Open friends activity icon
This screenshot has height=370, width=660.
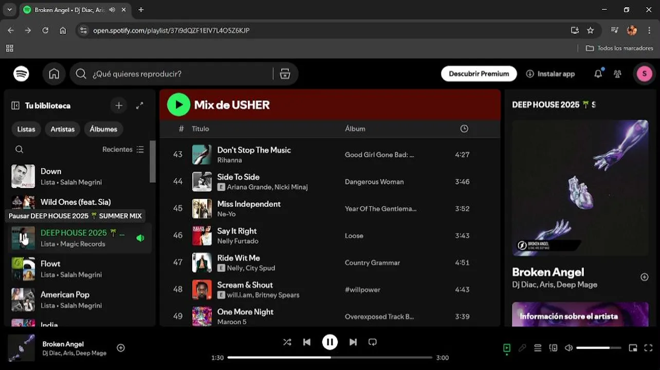pos(617,74)
